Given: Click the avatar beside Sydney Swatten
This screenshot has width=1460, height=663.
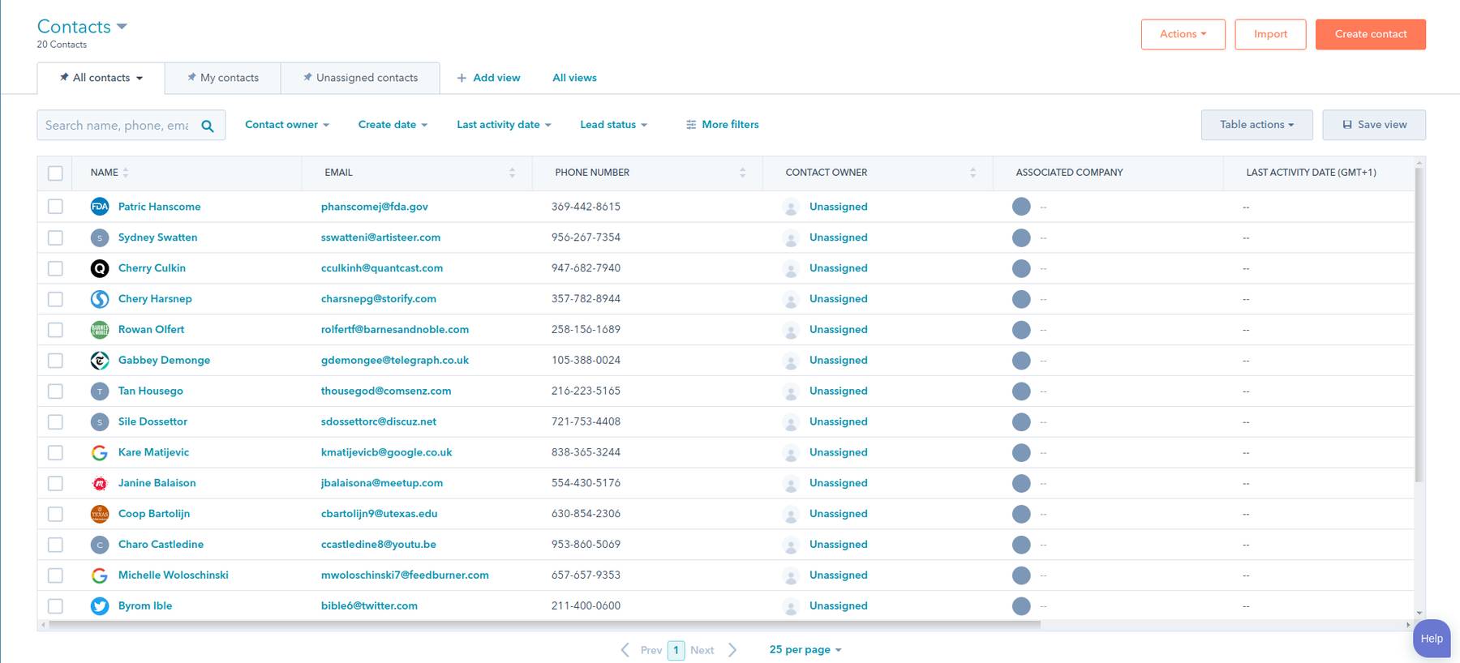Looking at the screenshot, I should (x=100, y=237).
